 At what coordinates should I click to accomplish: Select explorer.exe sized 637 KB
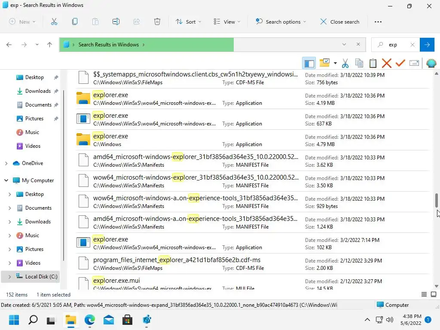pyautogui.click(x=253, y=119)
